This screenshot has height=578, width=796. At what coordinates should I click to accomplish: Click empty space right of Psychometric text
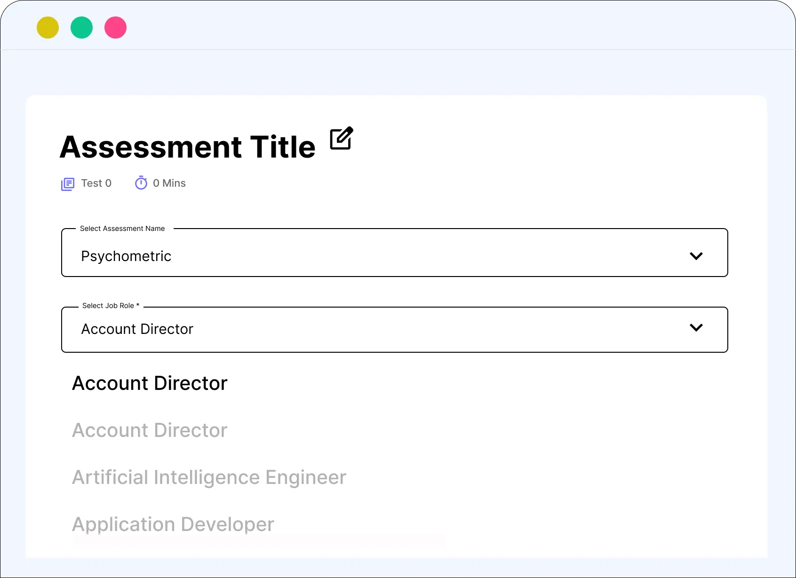coord(423,256)
